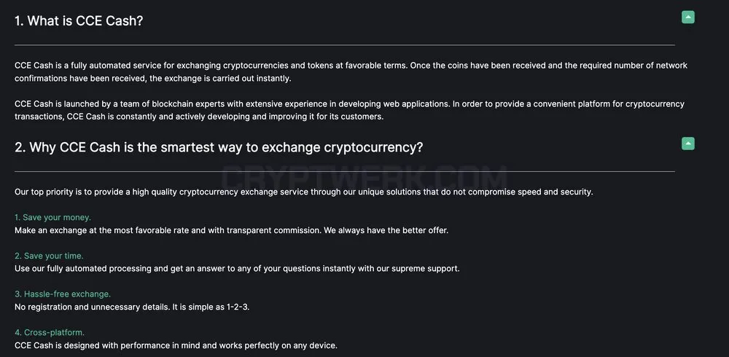The image size is (729, 357).
Task: Click the 'Make an exchange at the most favorable rate' line
Action: 231,230
